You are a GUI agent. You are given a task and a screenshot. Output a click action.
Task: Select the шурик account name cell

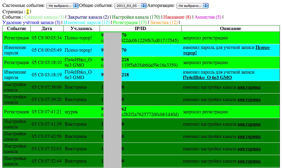coord(71,112)
